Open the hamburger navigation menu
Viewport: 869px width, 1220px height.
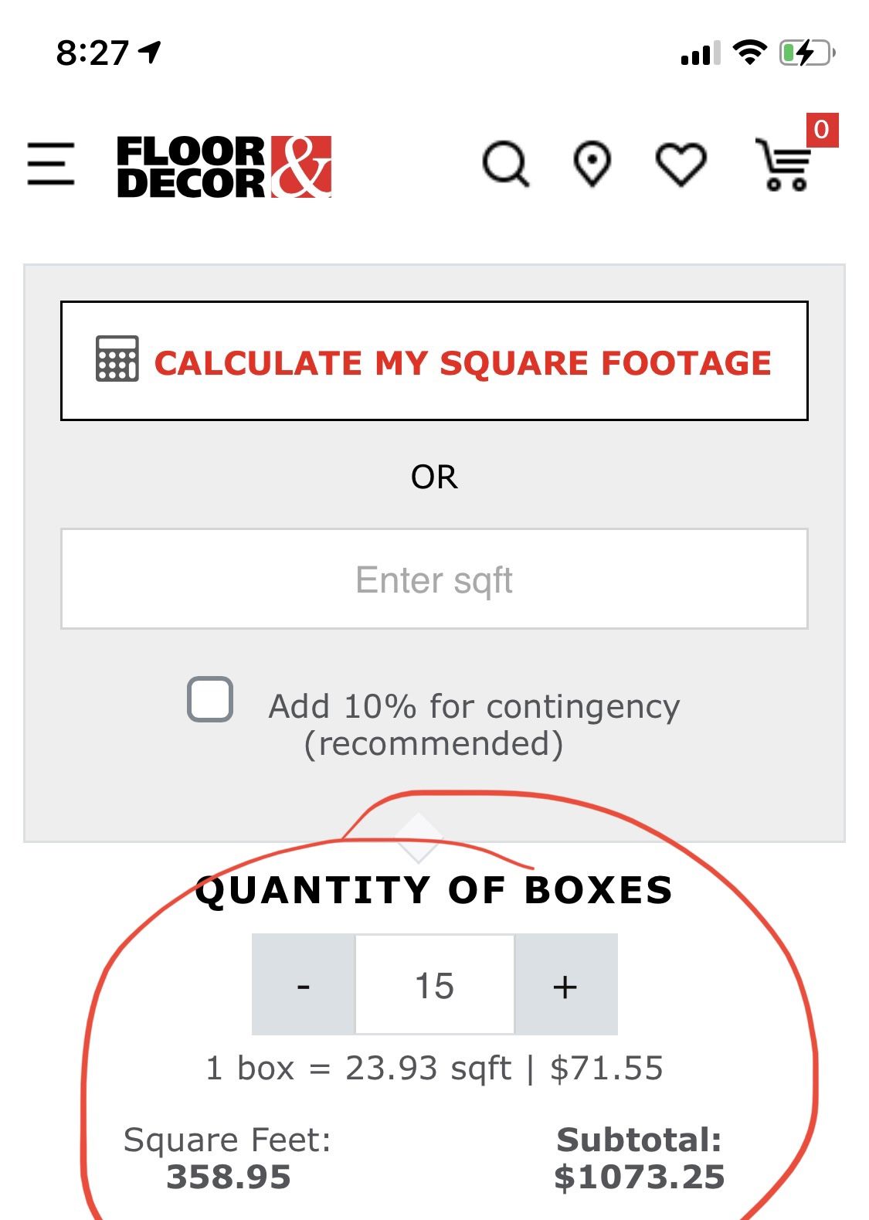pos(51,164)
